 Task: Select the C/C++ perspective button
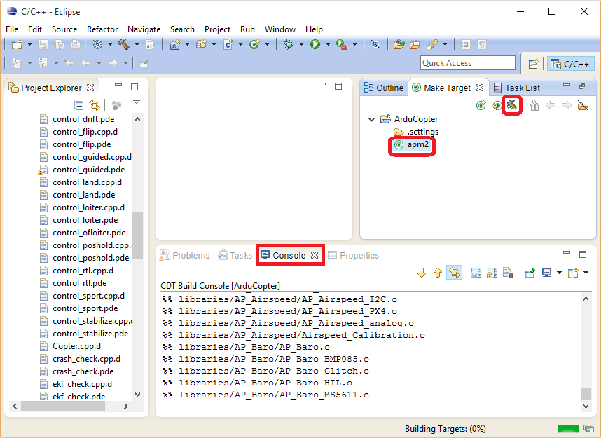tap(570, 64)
